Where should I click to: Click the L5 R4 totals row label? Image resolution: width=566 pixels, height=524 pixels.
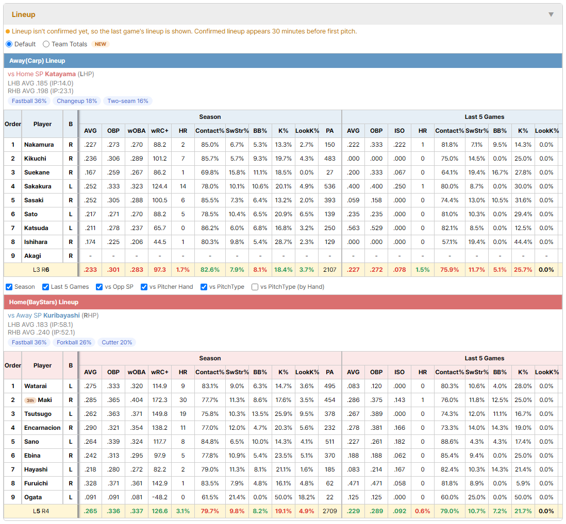coord(41,511)
